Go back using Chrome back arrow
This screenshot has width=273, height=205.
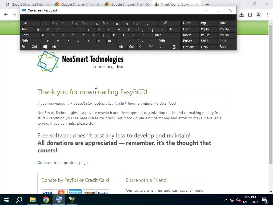click(6, 15)
